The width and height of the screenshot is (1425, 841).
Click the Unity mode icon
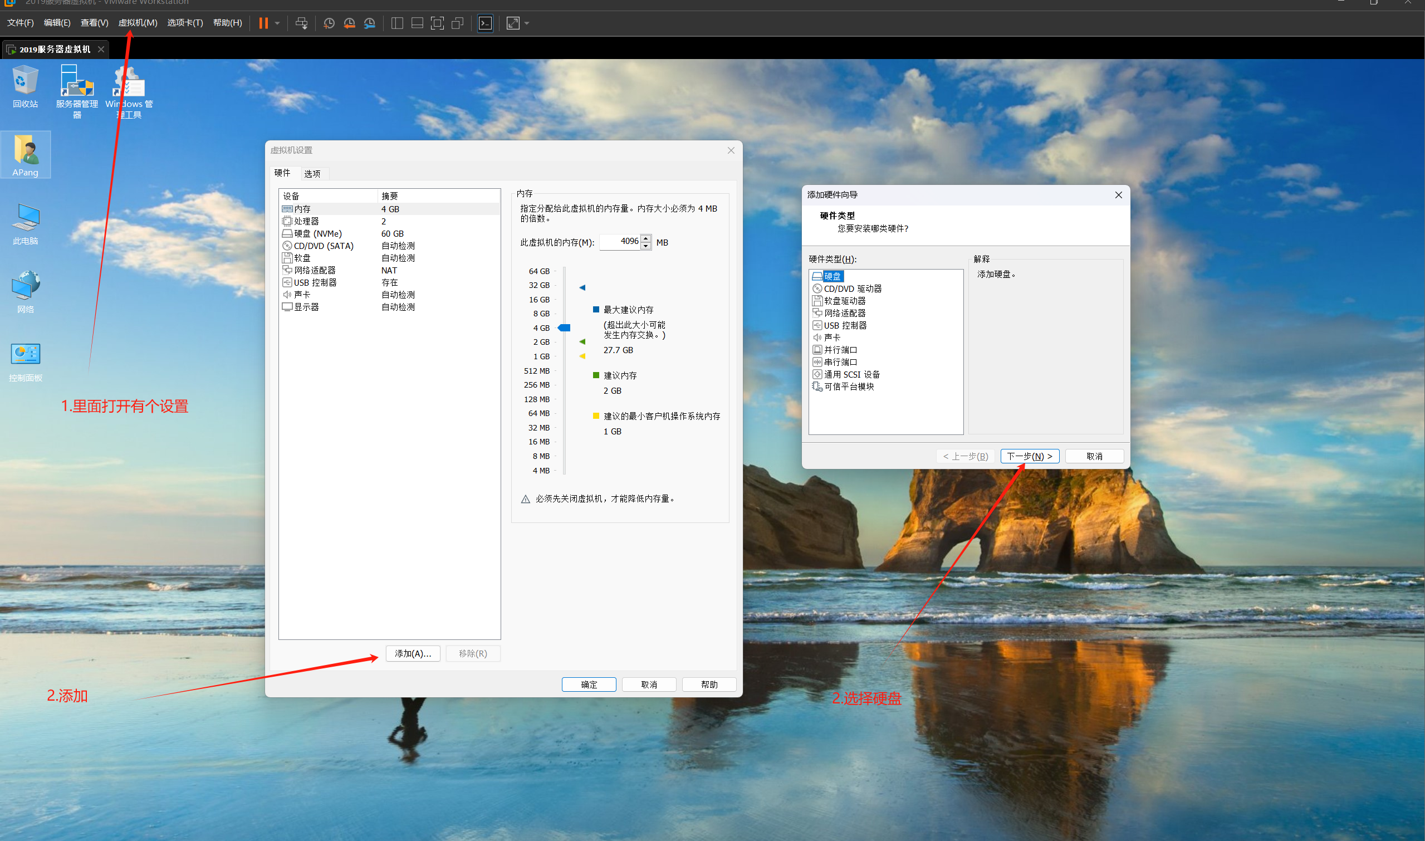click(x=457, y=23)
